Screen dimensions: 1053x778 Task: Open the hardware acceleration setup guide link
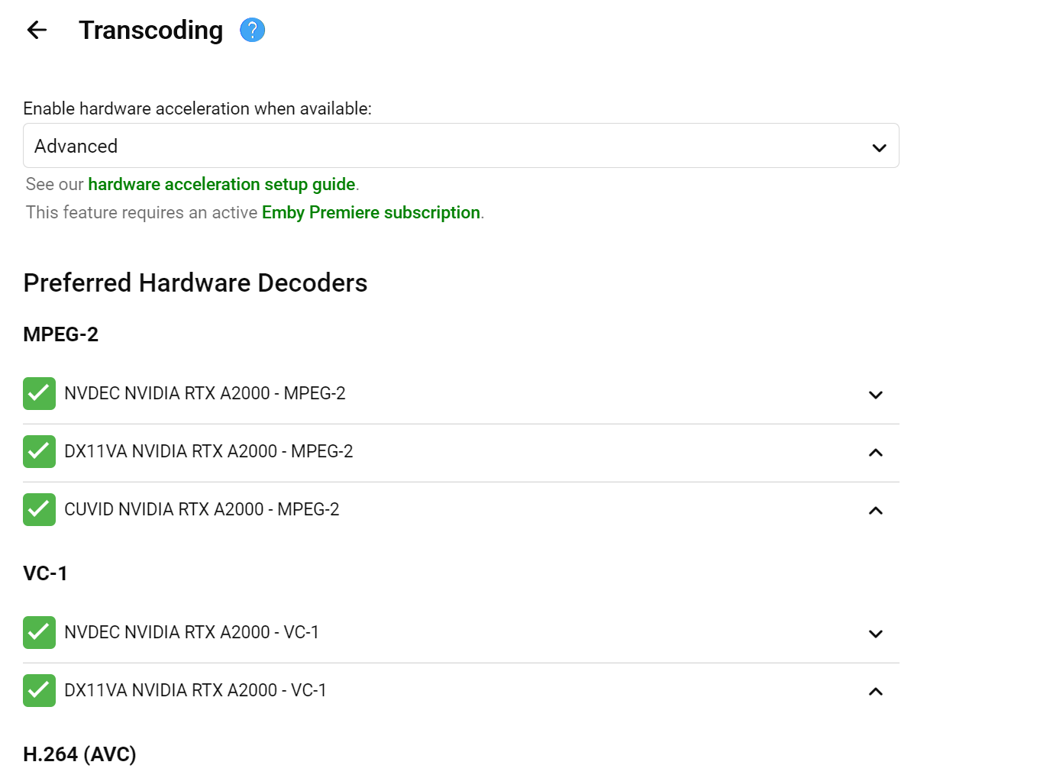(x=221, y=185)
